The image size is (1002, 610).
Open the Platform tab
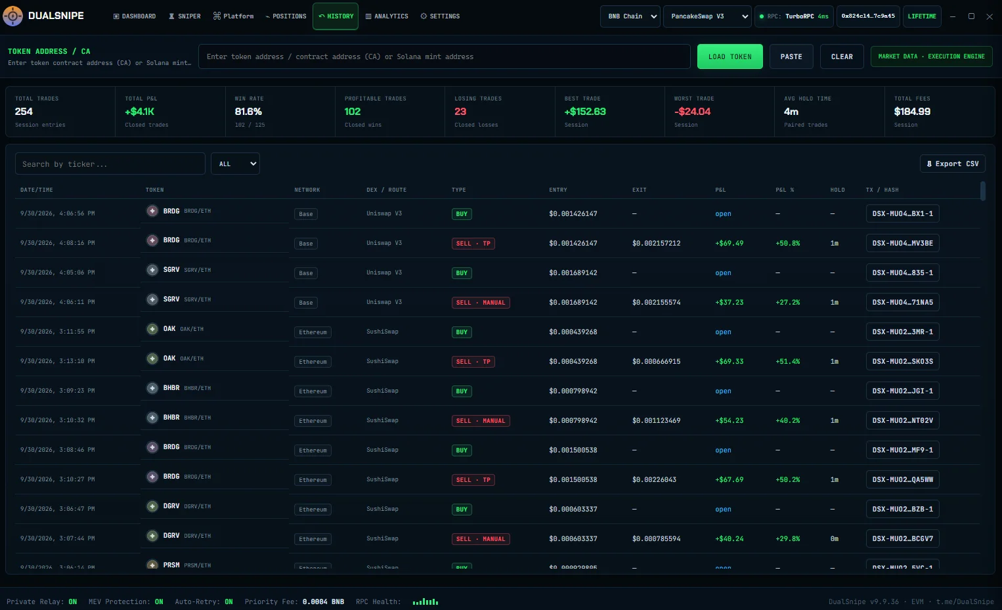pyautogui.click(x=233, y=16)
